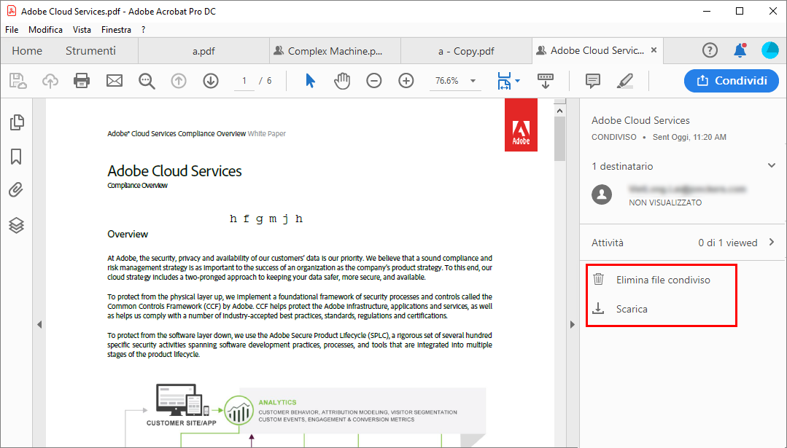
Task: Open the Help question mark icon
Action: point(710,50)
